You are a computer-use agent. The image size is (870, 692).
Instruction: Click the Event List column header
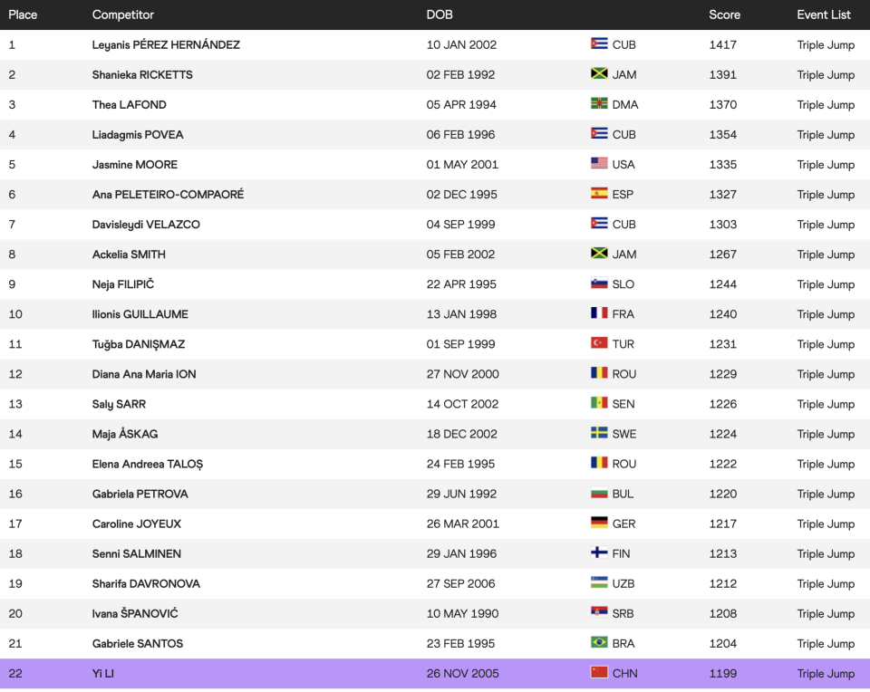[824, 14]
